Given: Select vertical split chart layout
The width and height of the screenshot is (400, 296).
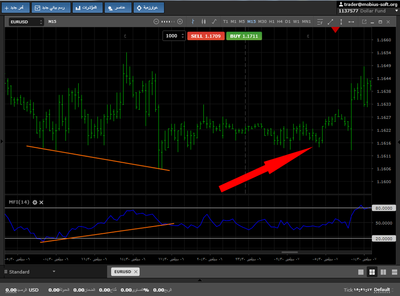Looking at the screenshot, I should 383,272.
